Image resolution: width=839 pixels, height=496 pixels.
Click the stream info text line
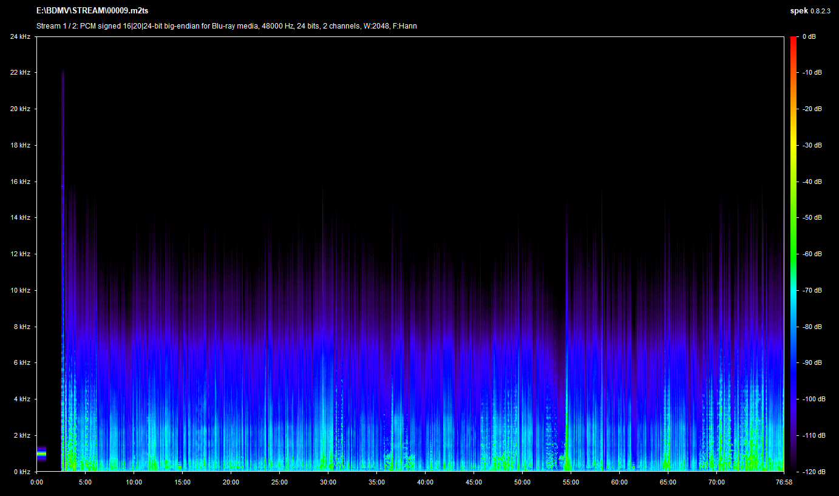click(226, 26)
